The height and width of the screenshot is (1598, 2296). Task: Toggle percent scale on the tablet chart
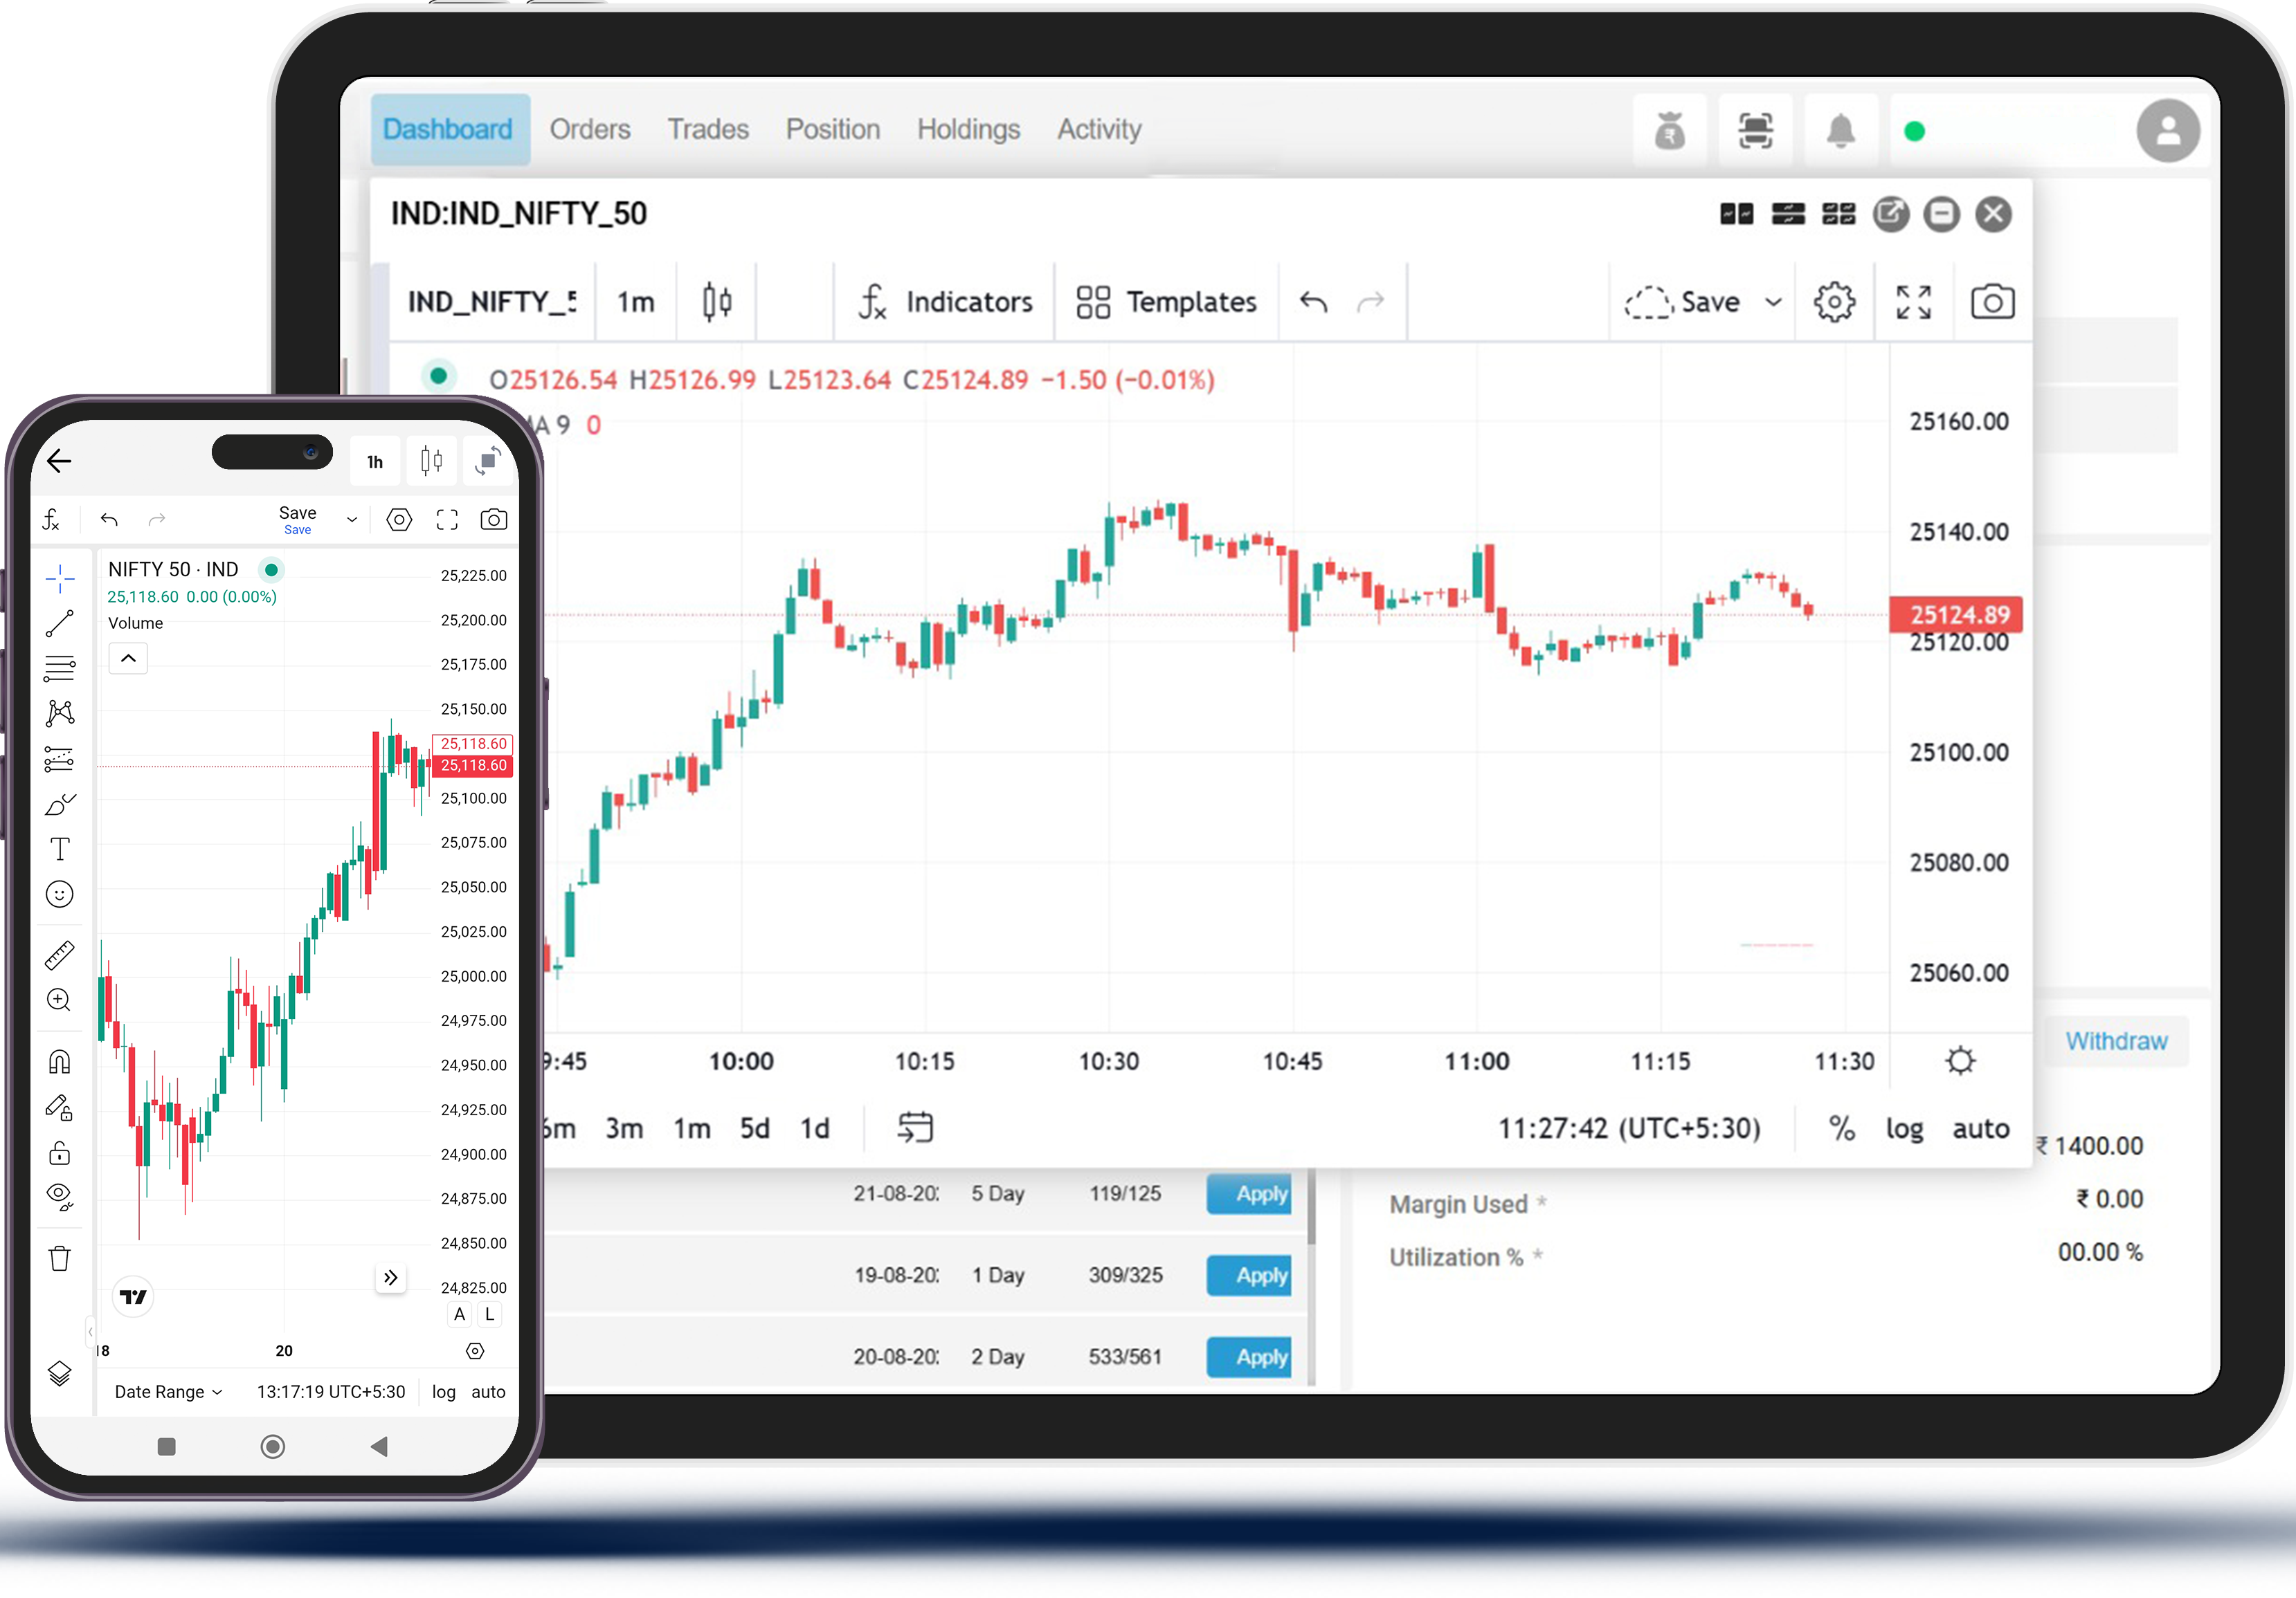[x=1842, y=1128]
